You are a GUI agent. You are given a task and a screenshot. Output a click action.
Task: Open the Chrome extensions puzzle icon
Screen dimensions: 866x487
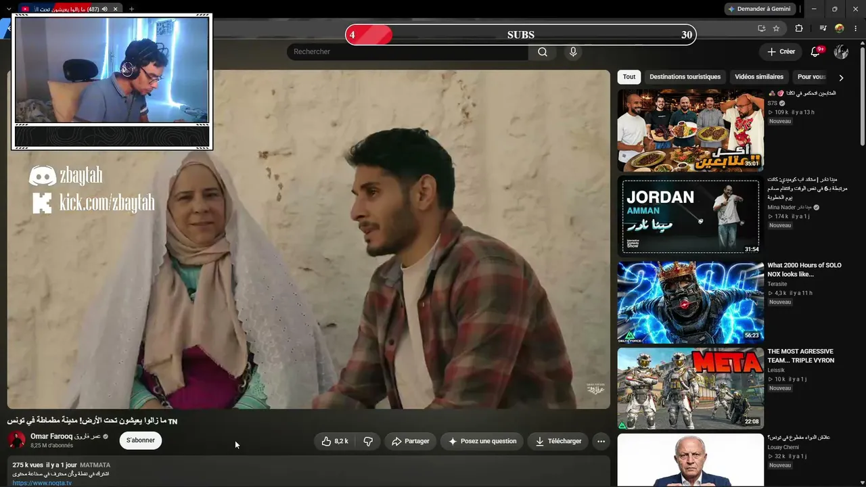799,28
